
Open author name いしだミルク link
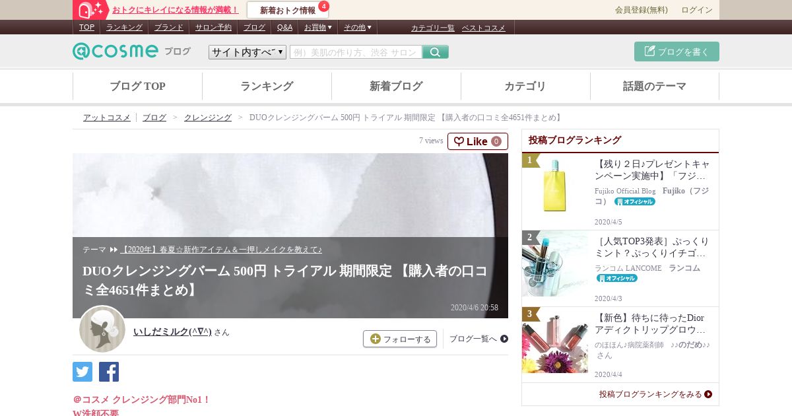point(172,332)
